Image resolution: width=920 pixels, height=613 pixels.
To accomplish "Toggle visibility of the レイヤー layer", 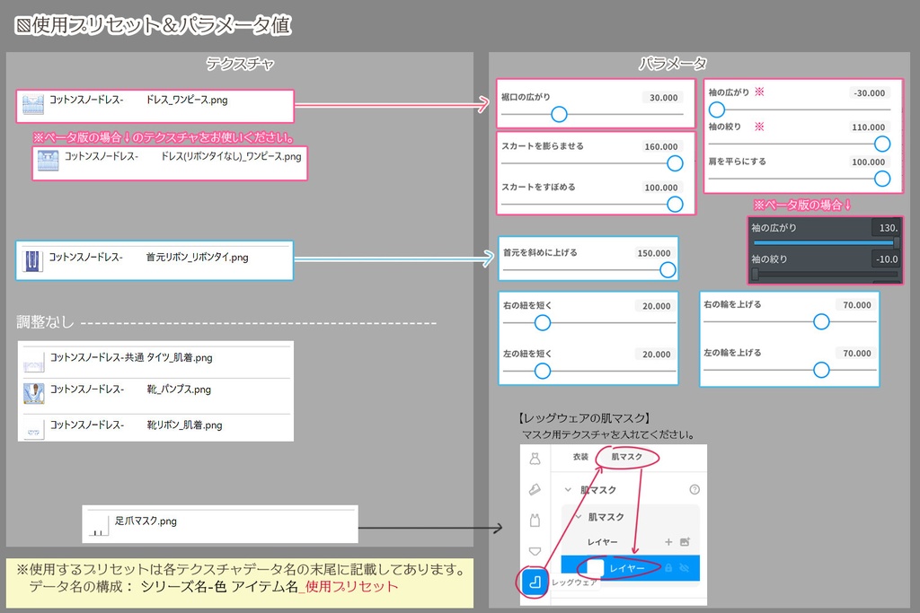I will point(685,568).
